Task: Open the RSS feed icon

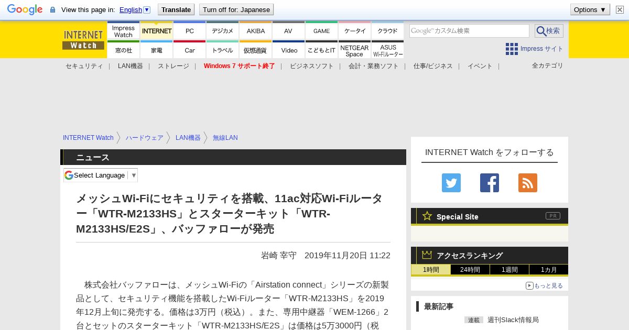Action: (528, 183)
